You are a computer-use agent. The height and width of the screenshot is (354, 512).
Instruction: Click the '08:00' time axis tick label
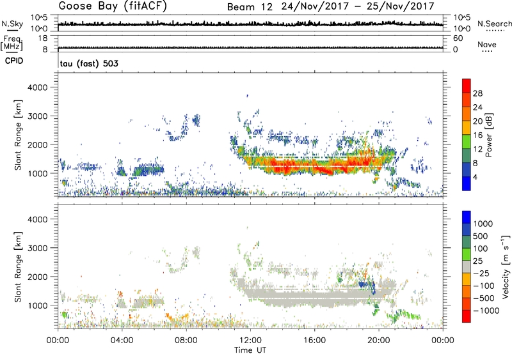[186, 341]
